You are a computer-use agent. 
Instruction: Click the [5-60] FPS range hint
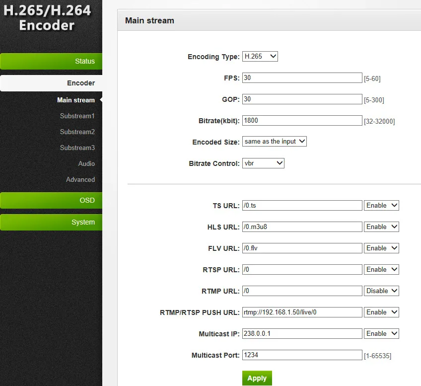click(x=372, y=78)
